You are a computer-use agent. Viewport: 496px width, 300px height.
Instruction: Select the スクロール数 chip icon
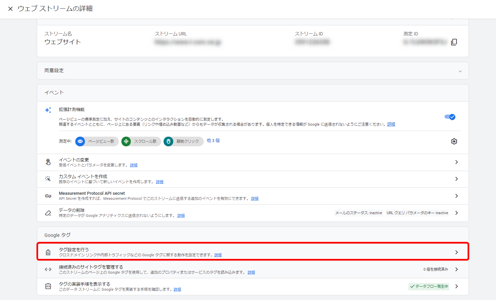[126, 141]
